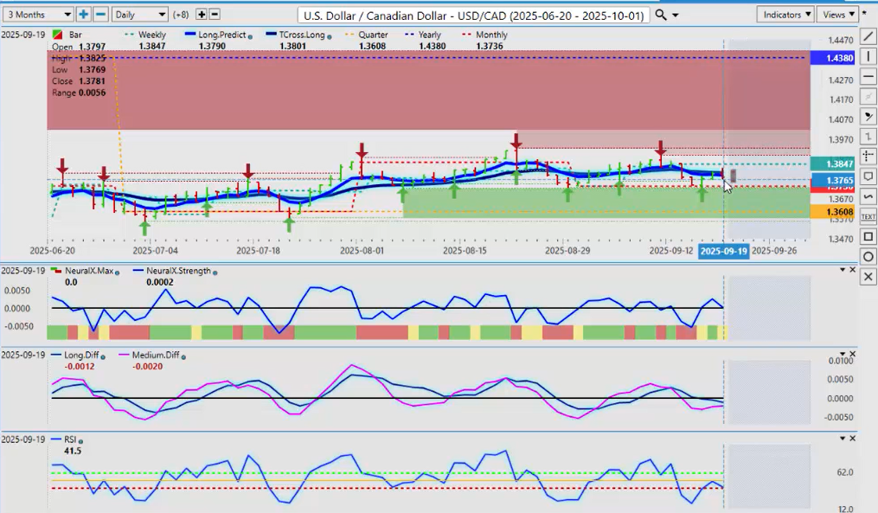Click the Yearly legend label
The width and height of the screenshot is (878, 513).
tap(430, 35)
